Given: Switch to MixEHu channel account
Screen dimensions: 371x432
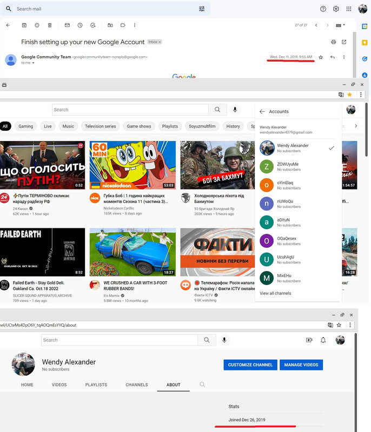Looking at the screenshot, I should click(x=298, y=278).
